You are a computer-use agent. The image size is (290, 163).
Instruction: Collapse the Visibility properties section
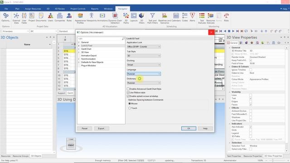230,92
